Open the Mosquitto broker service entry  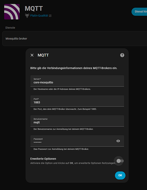point(75,38)
